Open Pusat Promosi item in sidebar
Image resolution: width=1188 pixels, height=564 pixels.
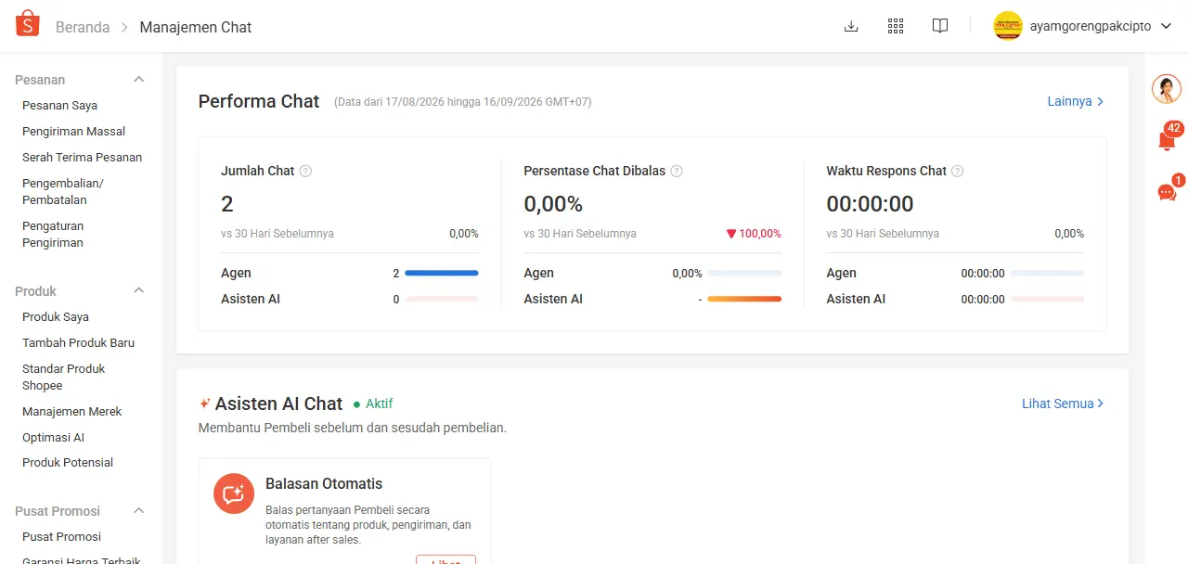click(x=61, y=537)
